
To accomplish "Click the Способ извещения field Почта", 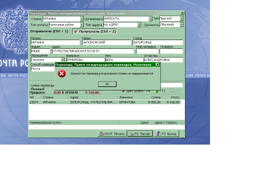I will [42, 69].
